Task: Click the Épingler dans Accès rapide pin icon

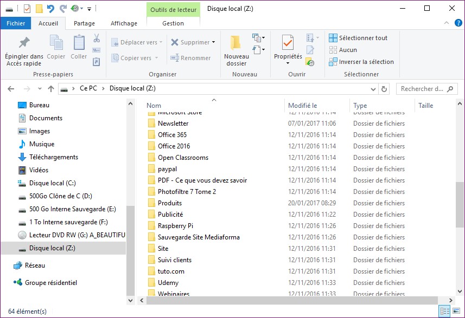Action: (24, 43)
